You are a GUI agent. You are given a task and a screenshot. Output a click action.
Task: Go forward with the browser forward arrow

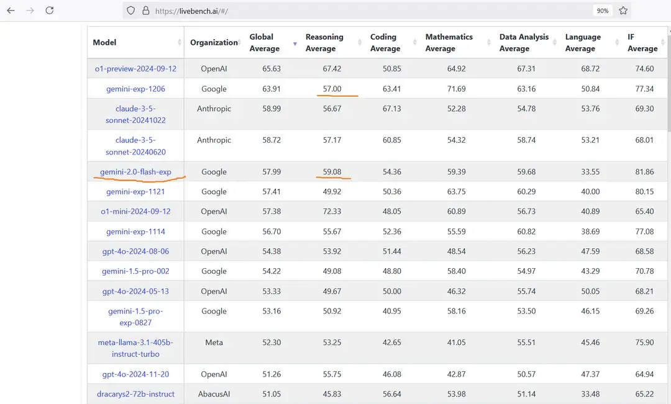[30, 11]
